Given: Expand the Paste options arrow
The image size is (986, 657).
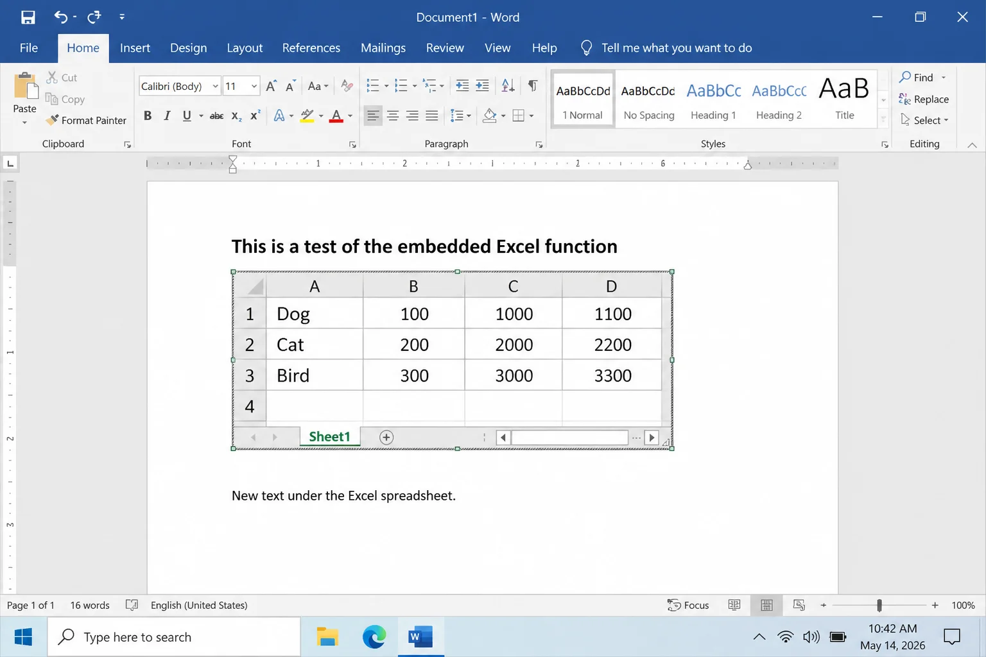Looking at the screenshot, I should click(25, 123).
